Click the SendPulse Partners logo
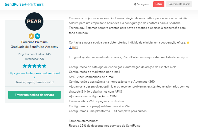Screen dimensions: 198x131 click(x=24, y=4)
